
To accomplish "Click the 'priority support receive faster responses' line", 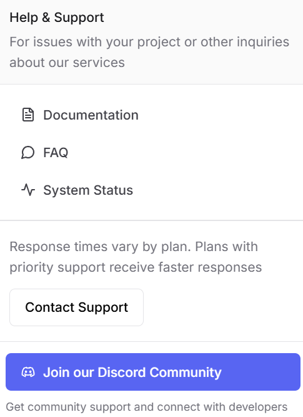I will point(136,267).
